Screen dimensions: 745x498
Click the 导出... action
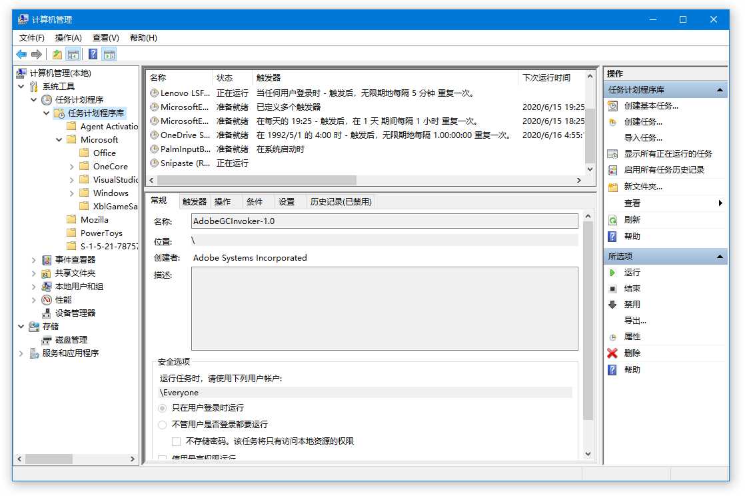(x=635, y=321)
